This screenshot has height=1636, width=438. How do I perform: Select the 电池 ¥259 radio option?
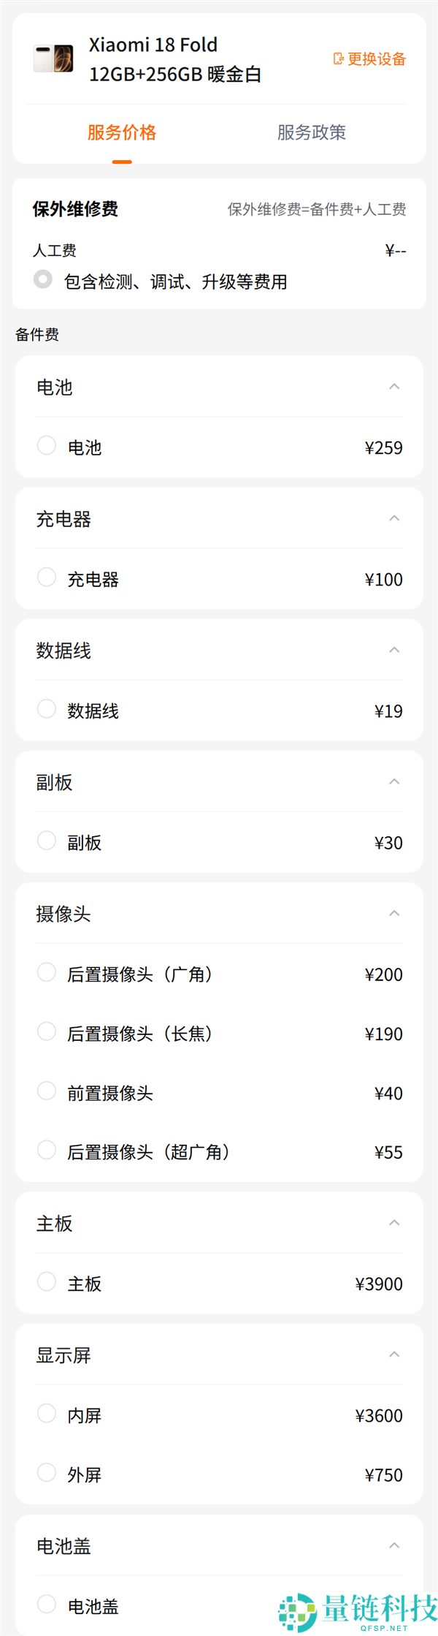click(x=47, y=445)
